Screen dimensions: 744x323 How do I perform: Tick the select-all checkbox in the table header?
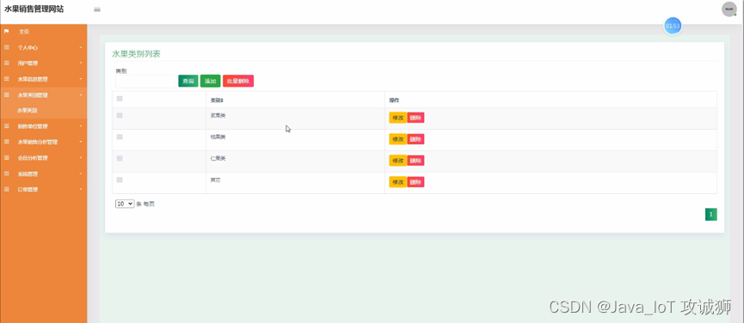(120, 99)
